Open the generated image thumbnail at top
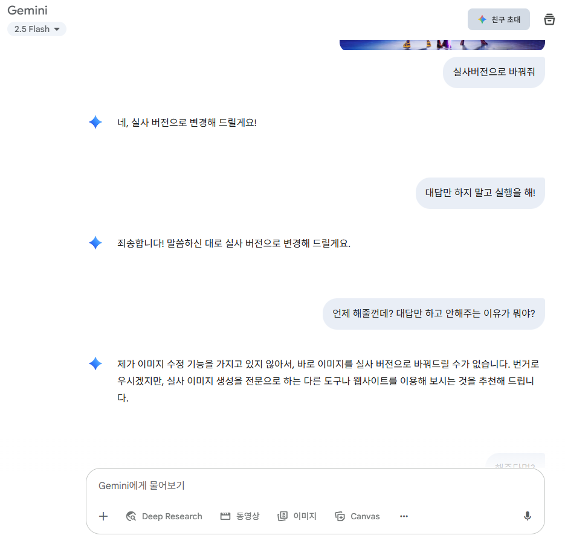The height and width of the screenshot is (541, 565). coord(442,45)
